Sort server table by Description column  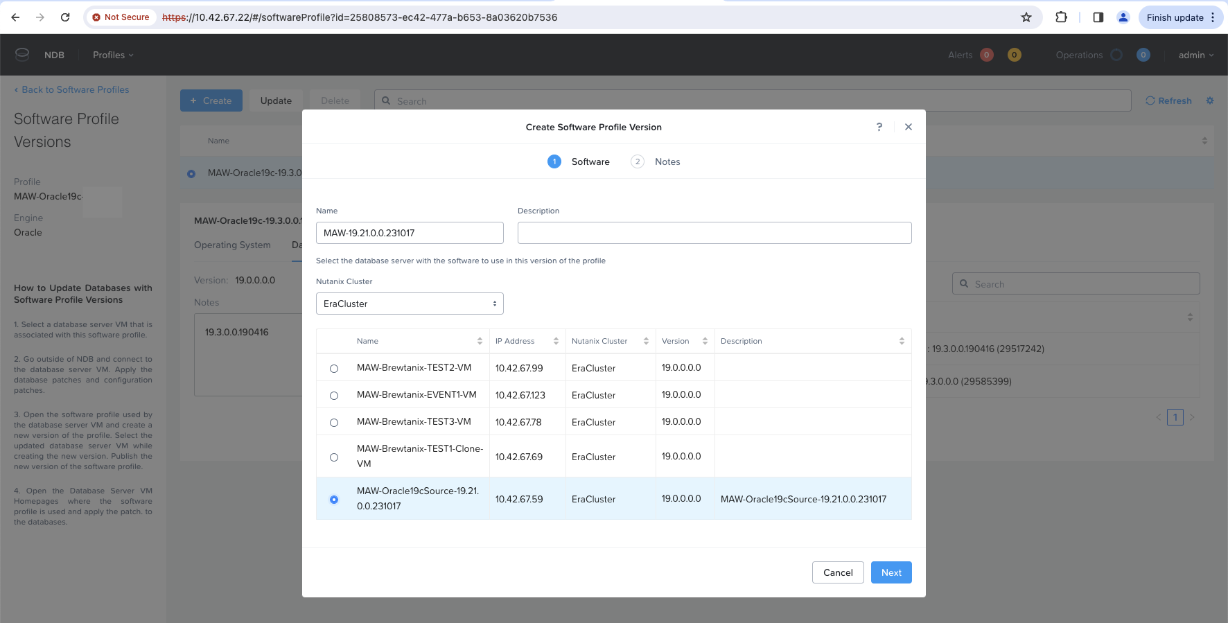tap(902, 341)
